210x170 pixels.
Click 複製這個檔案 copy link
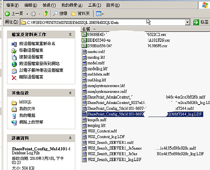click(31, 57)
